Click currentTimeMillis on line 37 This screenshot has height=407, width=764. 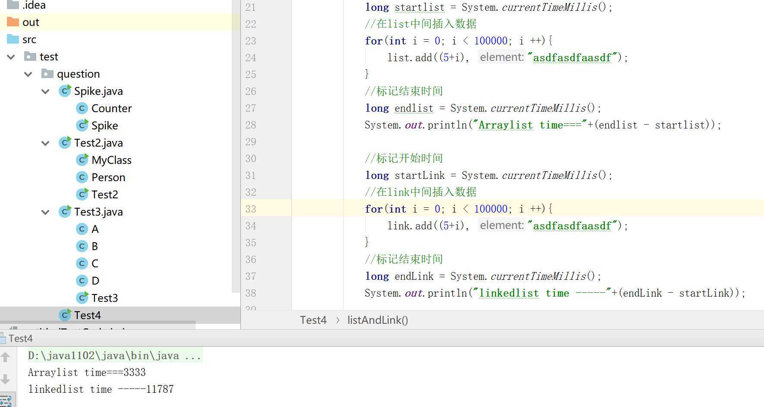tap(538, 276)
